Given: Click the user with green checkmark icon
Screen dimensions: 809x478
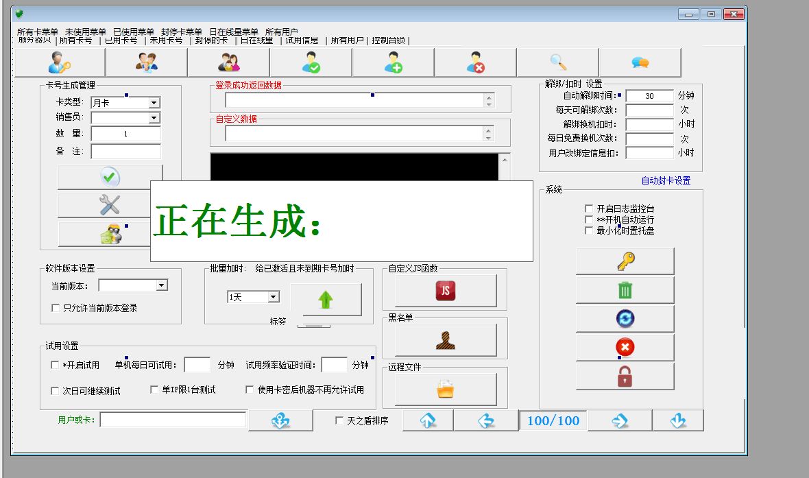Looking at the screenshot, I should tap(311, 62).
